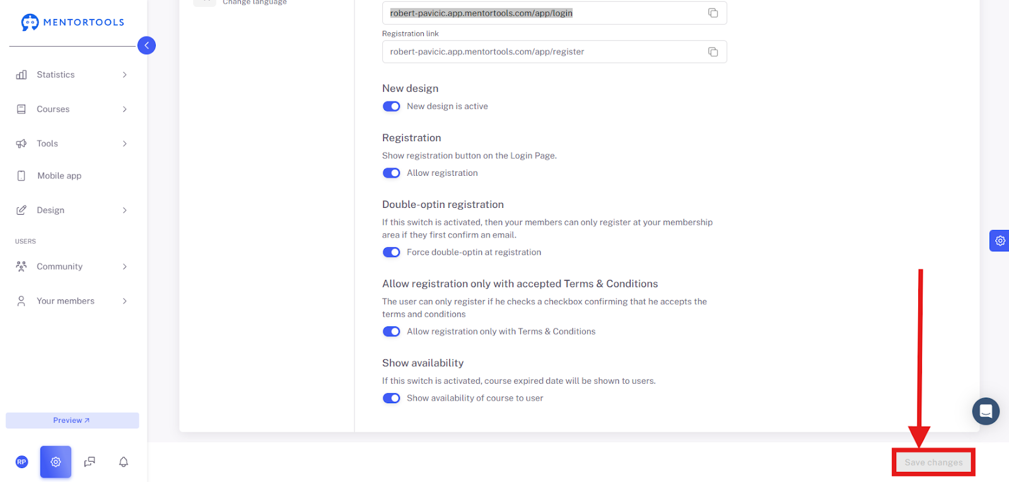The width and height of the screenshot is (1009, 482).
Task: Copy the registration link with its copy icon
Action: point(713,52)
